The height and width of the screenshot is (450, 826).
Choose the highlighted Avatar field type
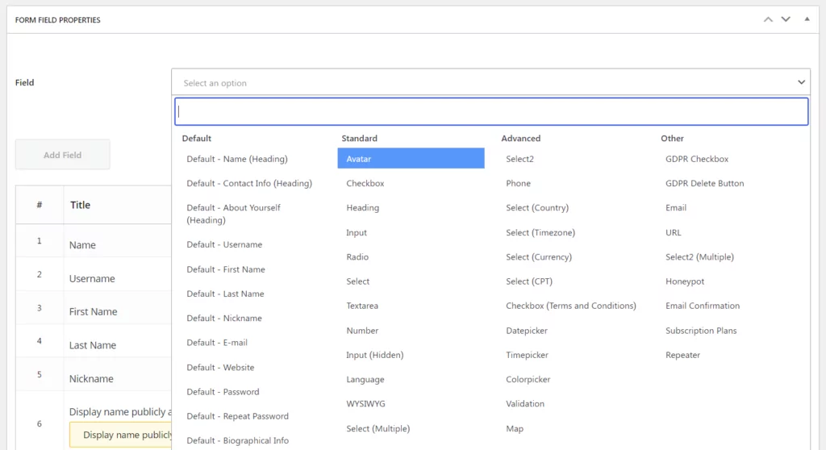(x=411, y=159)
